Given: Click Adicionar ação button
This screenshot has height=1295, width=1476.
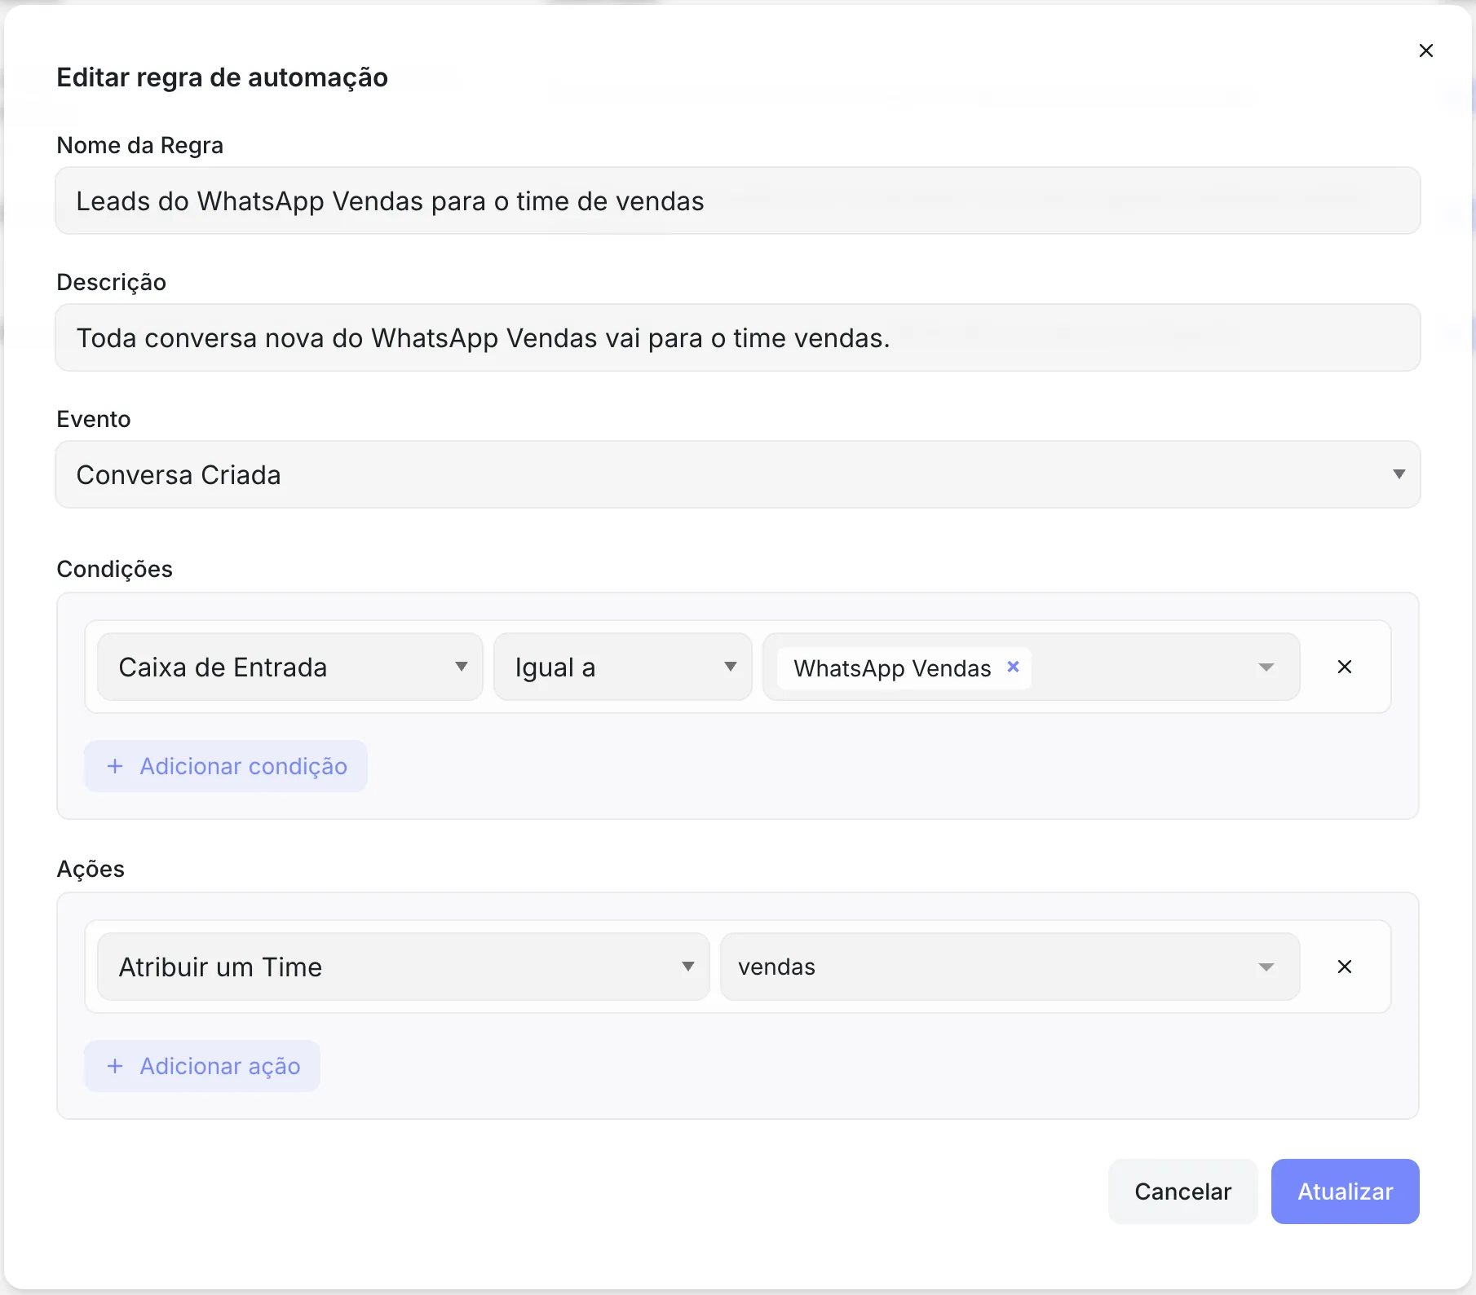Looking at the screenshot, I should pos(202,1066).
